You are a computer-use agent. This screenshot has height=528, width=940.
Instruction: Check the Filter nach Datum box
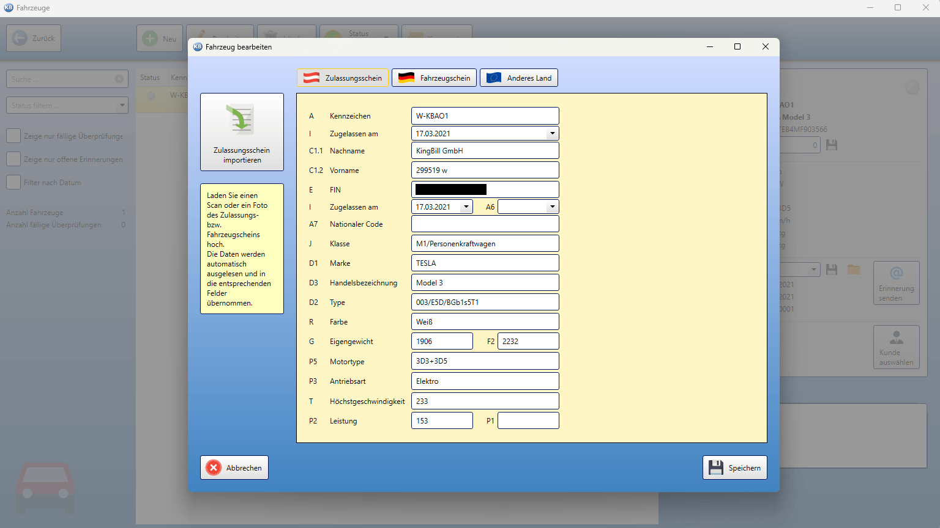click(13, 182)
